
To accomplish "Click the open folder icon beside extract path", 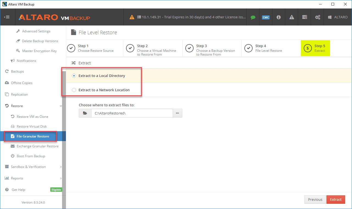I will point(85,113).
